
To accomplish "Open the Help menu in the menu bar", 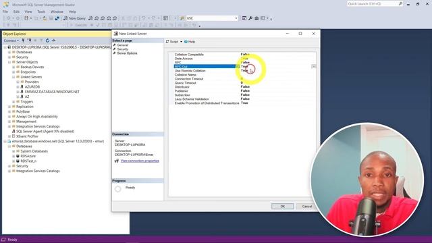I will click(72, 11).
